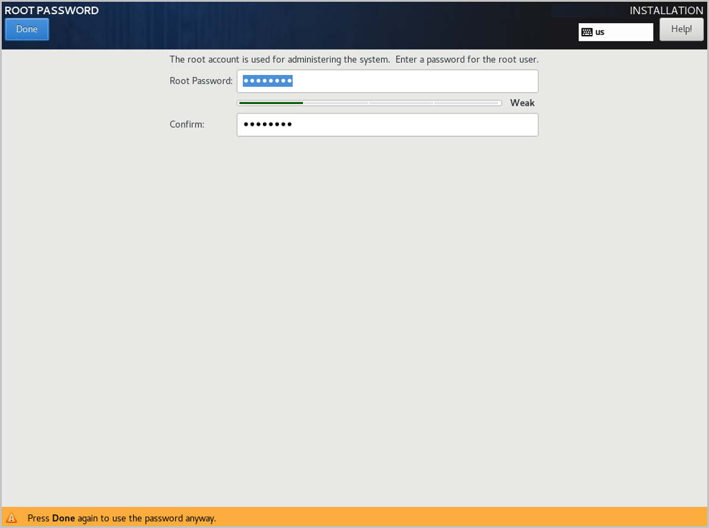This screenshot has width=709, height=528.
Task: Click inside the Root Password field
Action: click(x=387, y=81)
